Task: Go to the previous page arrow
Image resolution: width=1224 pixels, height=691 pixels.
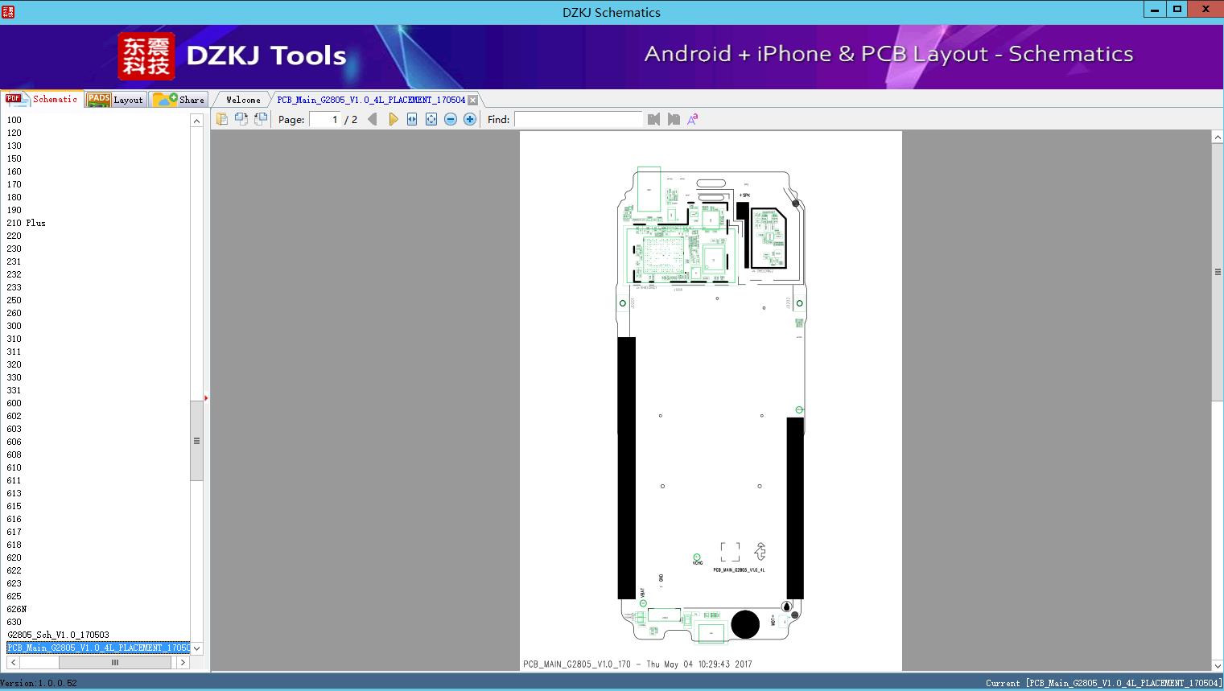Action: pos(372,119)
